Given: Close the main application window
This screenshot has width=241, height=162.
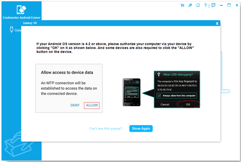Looking at the screenshot, I should click(x=237, y=5).
